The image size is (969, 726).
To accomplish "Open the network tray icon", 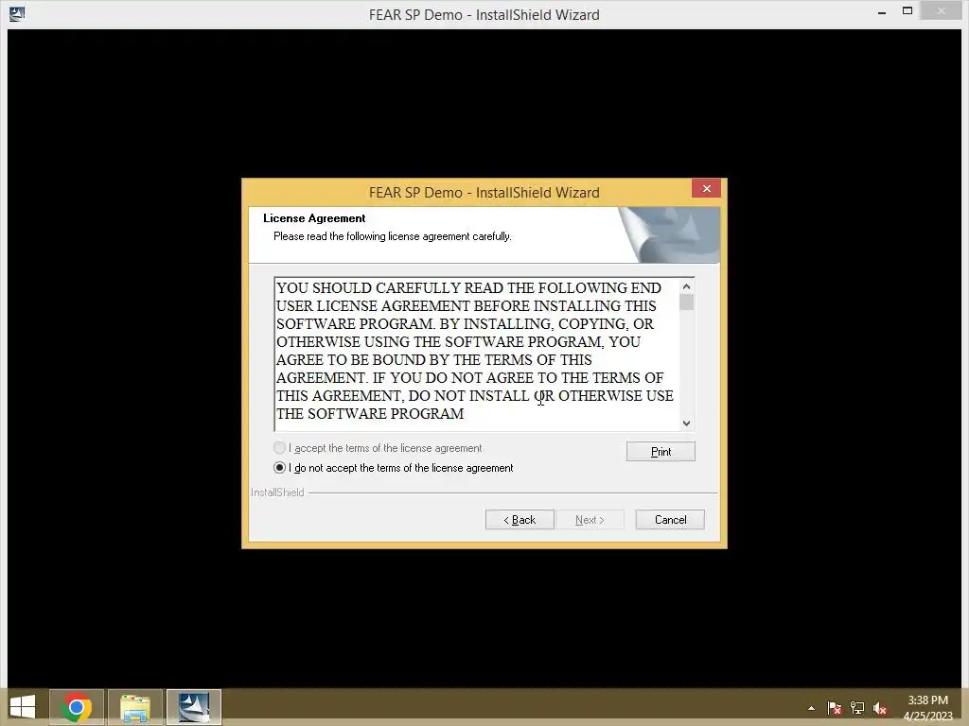I will pyautogui.click(x=857, y=707).
